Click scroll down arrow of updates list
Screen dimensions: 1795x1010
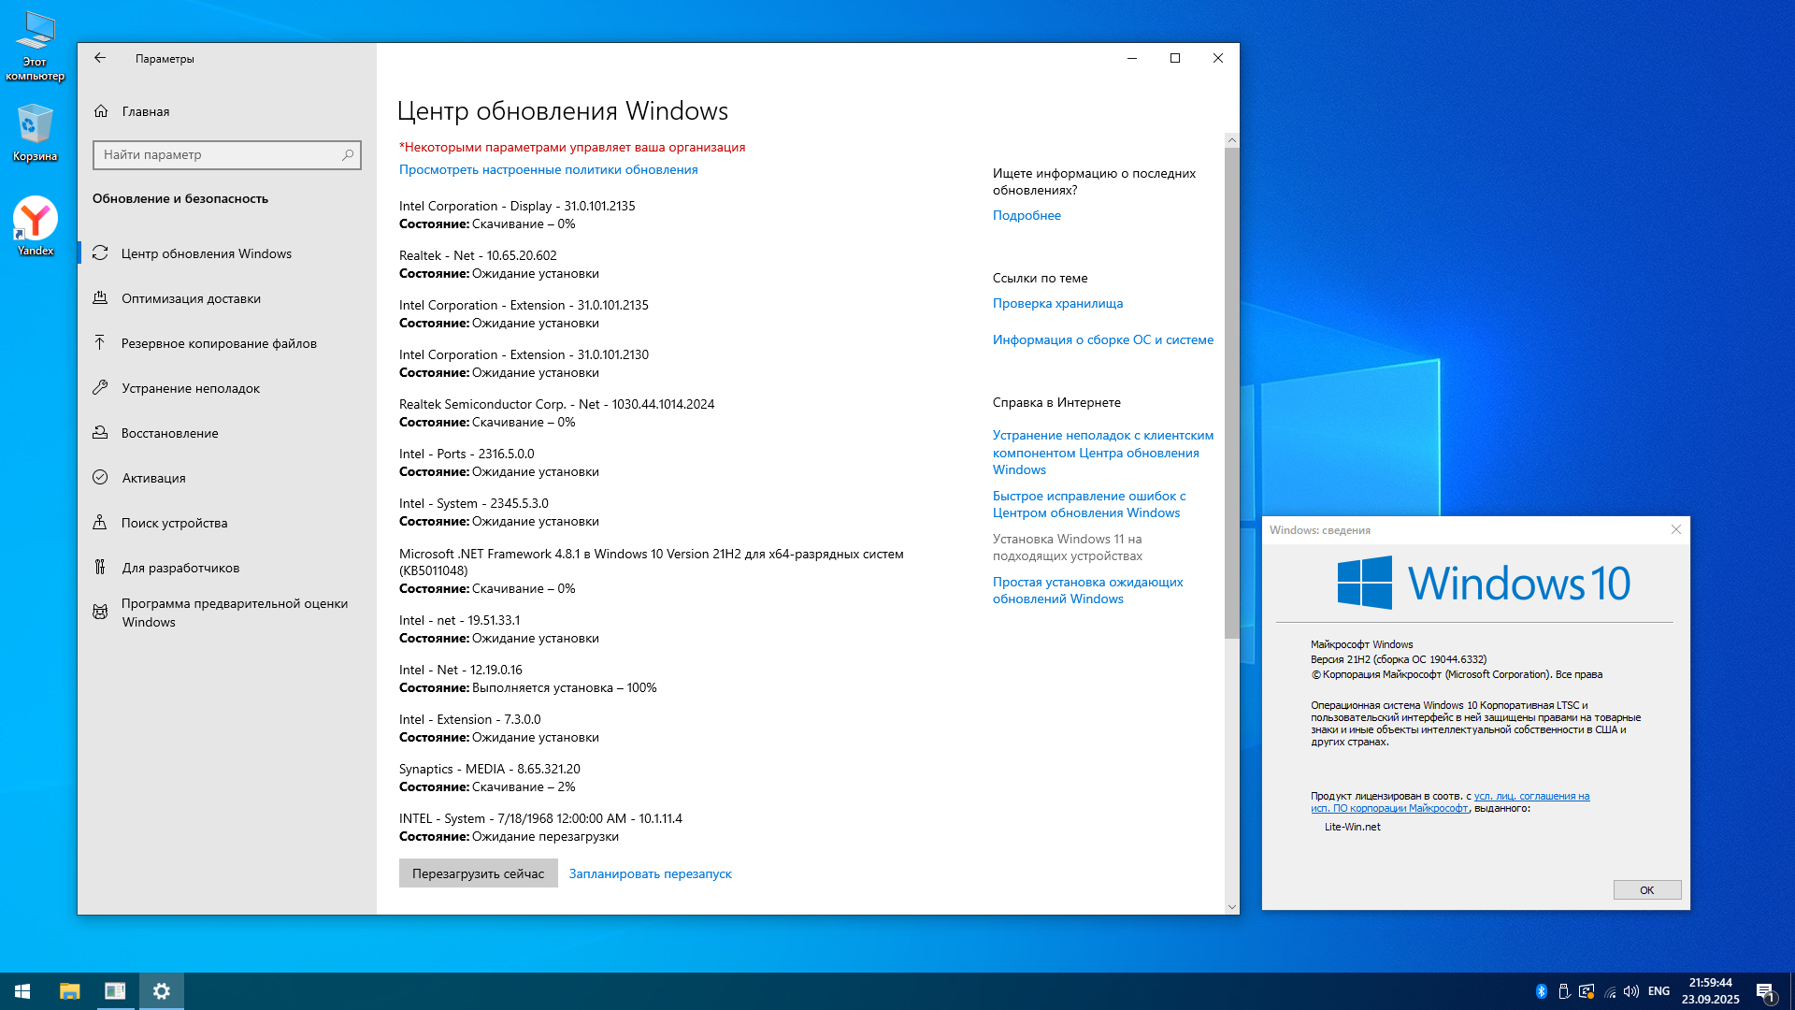(x=1231, y=906)
